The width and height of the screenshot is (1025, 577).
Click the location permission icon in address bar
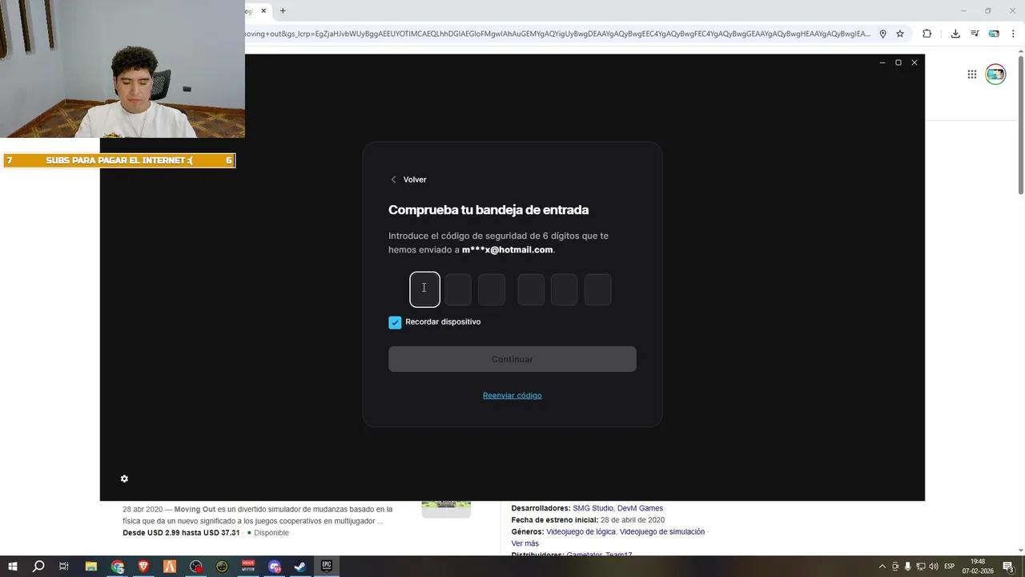(883, 34)
